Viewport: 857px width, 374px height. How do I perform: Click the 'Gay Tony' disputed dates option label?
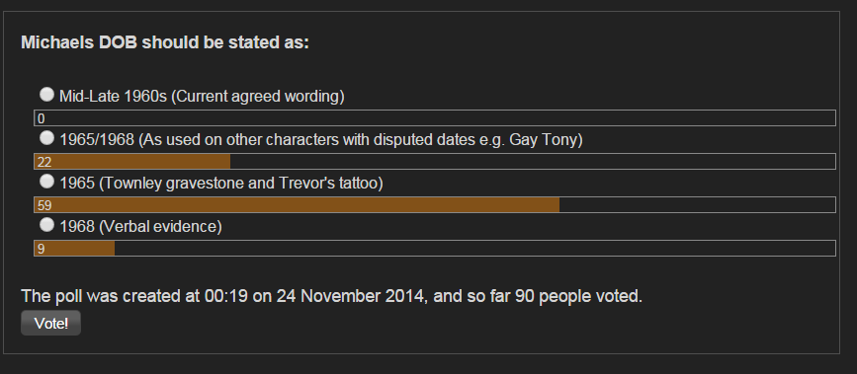321,140
